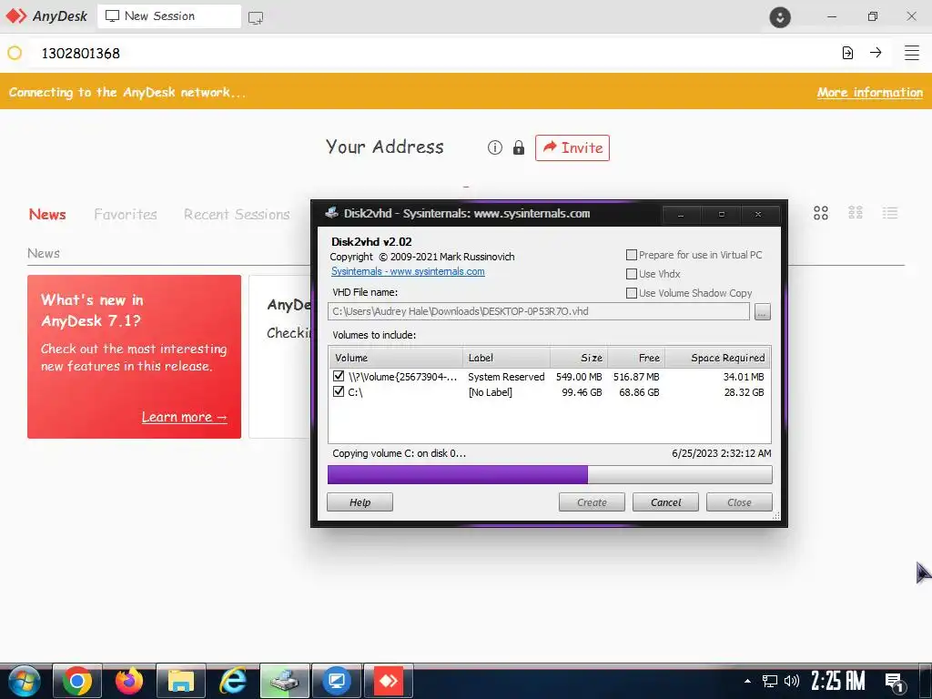Viewport: 932px width, 699px height.
Task: Select the Disk2vhd taskbar icon
Action: click(285, 681)
